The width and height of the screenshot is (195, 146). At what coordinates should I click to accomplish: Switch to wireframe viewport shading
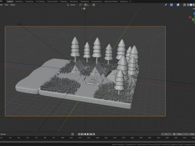tap(188, 5)
